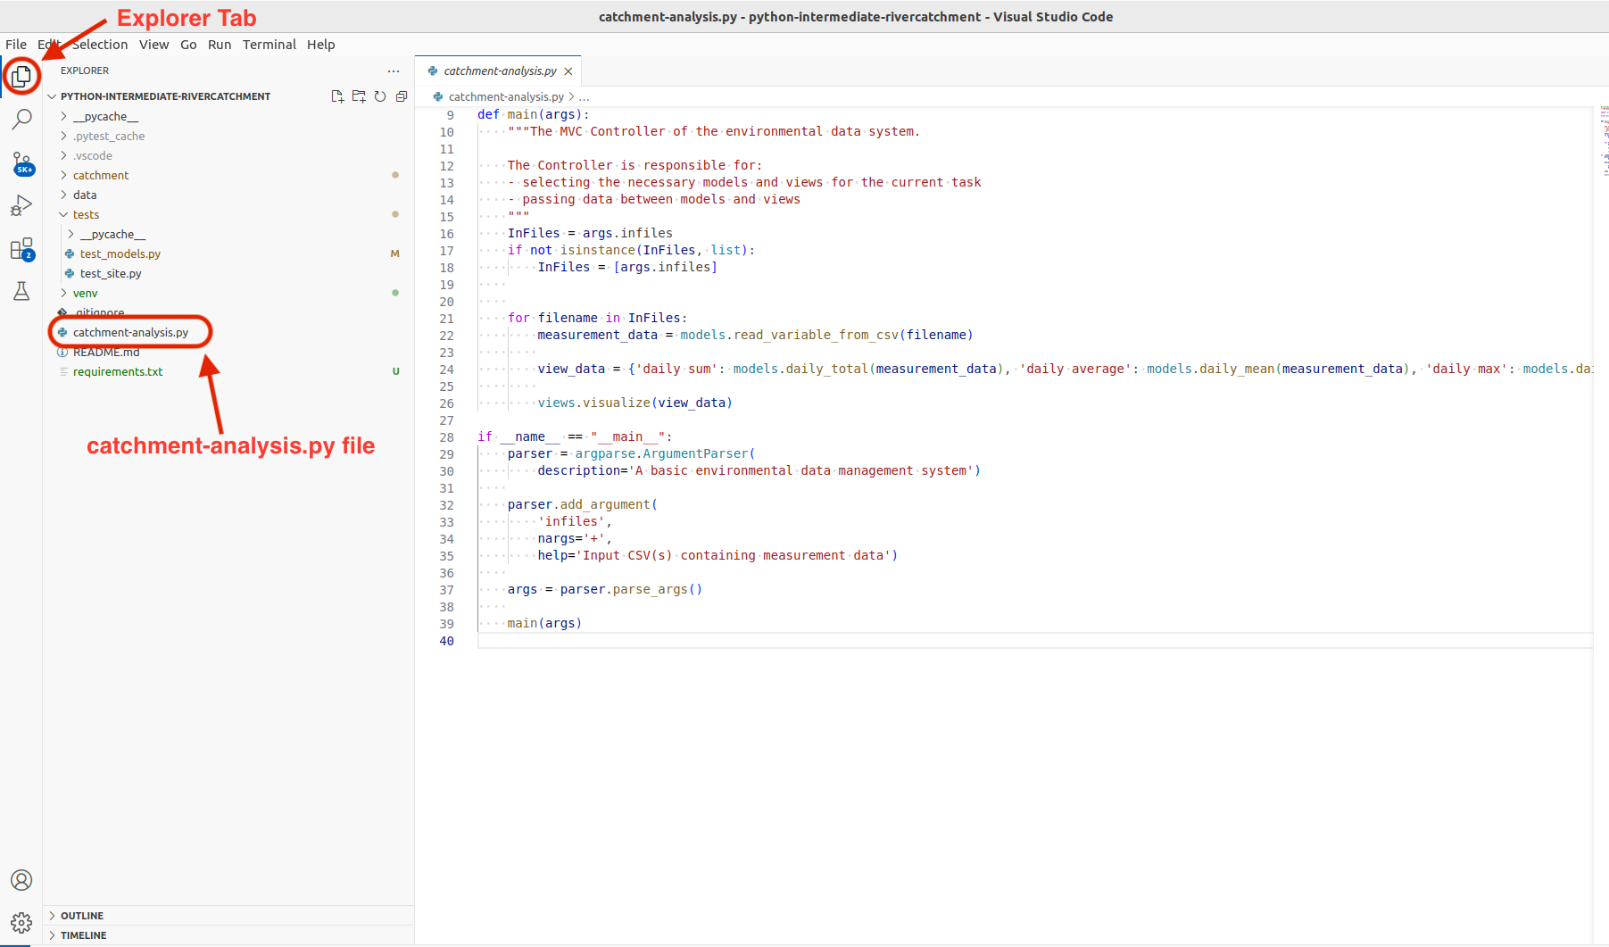Click the 'U' status of requirements.txt

tap(395, 372)
